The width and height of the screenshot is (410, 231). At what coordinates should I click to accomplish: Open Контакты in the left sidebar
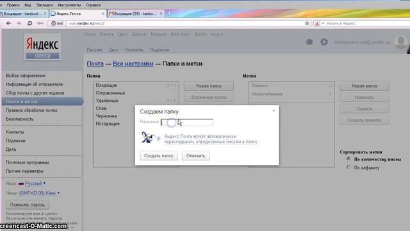[x=15, y=132]
